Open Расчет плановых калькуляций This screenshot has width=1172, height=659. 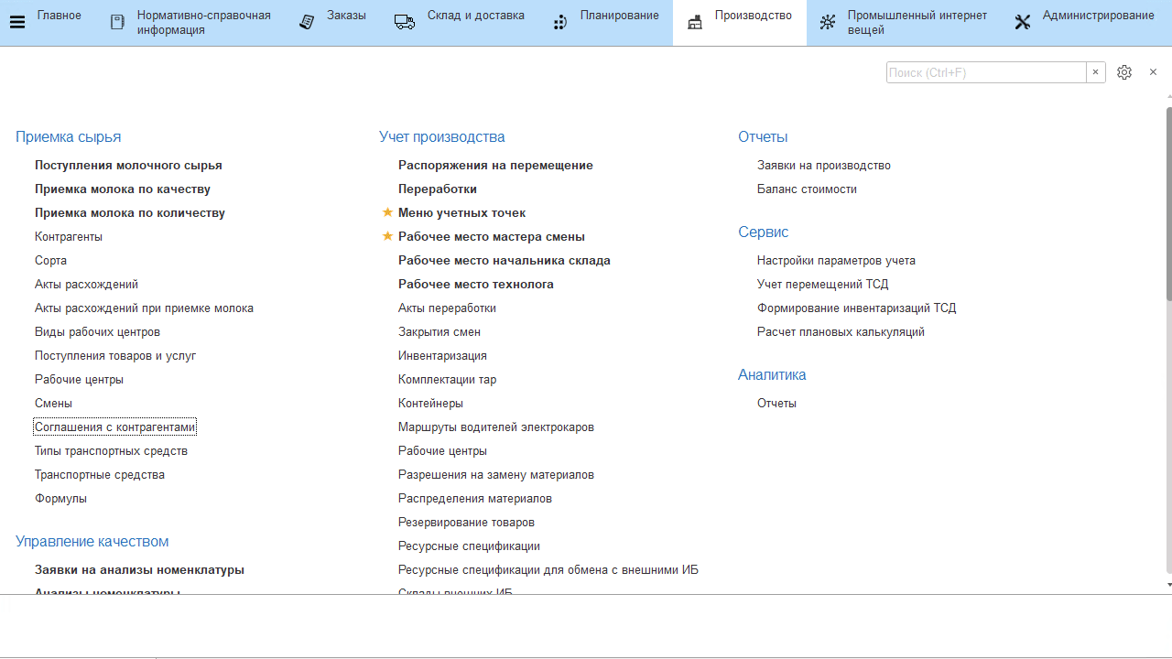pyautogui.click(x=841, y=332)
